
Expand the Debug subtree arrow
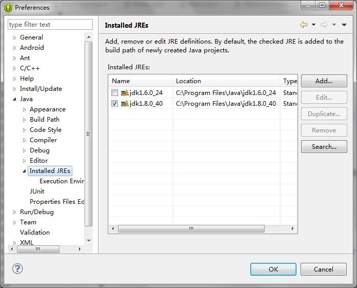(24, 150)
